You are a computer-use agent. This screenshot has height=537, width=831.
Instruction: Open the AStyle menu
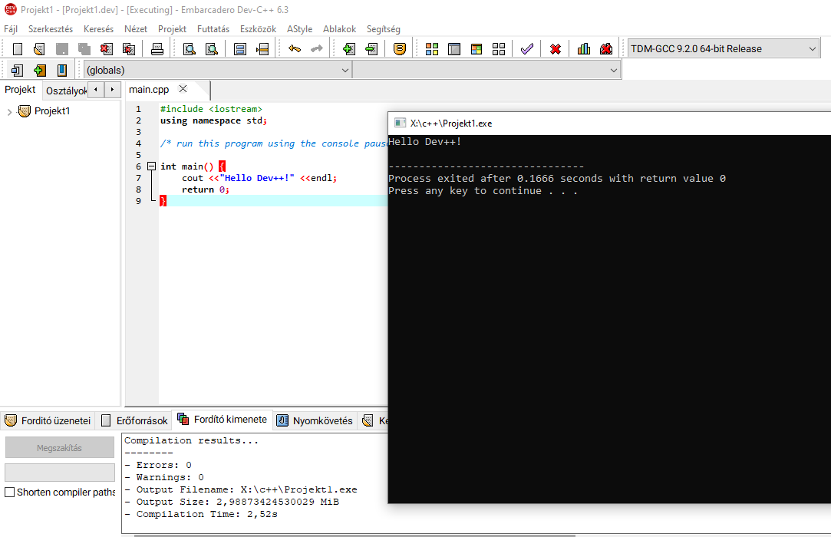299,29
